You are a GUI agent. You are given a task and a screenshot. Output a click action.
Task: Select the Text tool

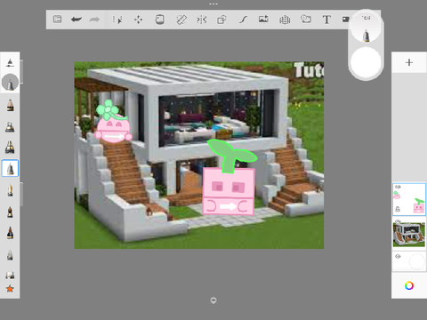coord(326,20)
